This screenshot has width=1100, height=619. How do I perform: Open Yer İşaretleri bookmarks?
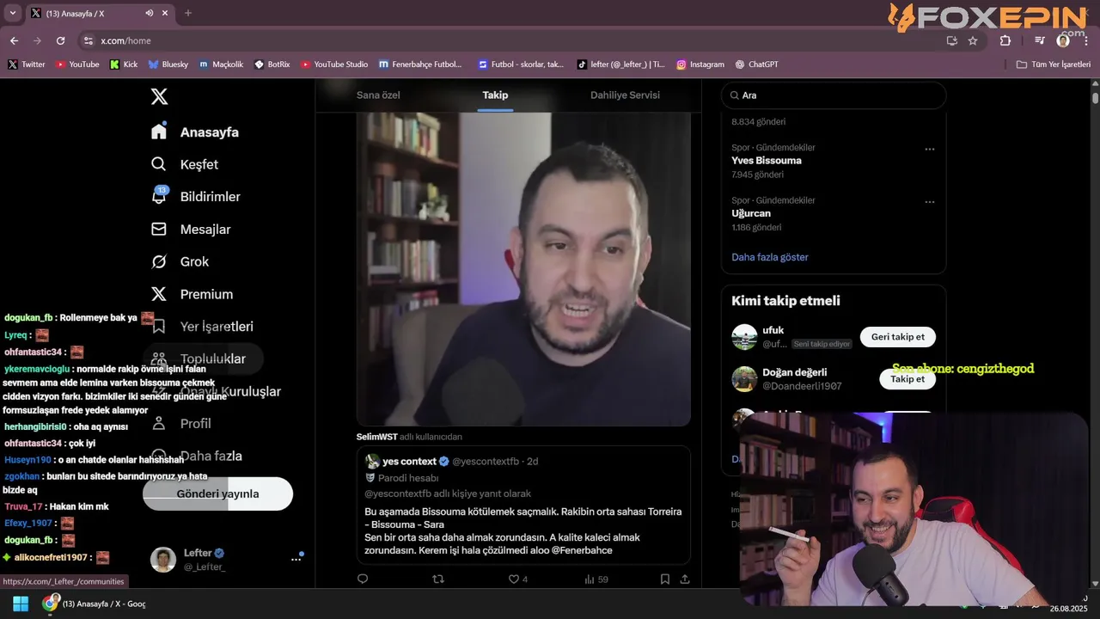pos(202,327)
